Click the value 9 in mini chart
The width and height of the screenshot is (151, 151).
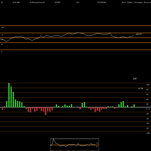point(97,147)
